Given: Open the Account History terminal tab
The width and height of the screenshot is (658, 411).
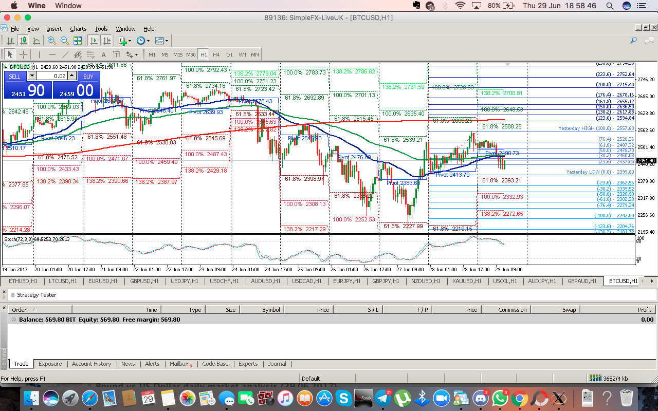Looking at the screenshot, I should click(x=92, y=364).
